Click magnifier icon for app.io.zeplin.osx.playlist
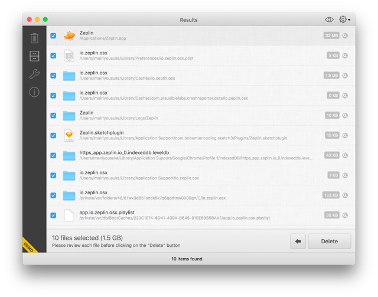The width and height of the screenshot is (378, 297). point(345,216)
